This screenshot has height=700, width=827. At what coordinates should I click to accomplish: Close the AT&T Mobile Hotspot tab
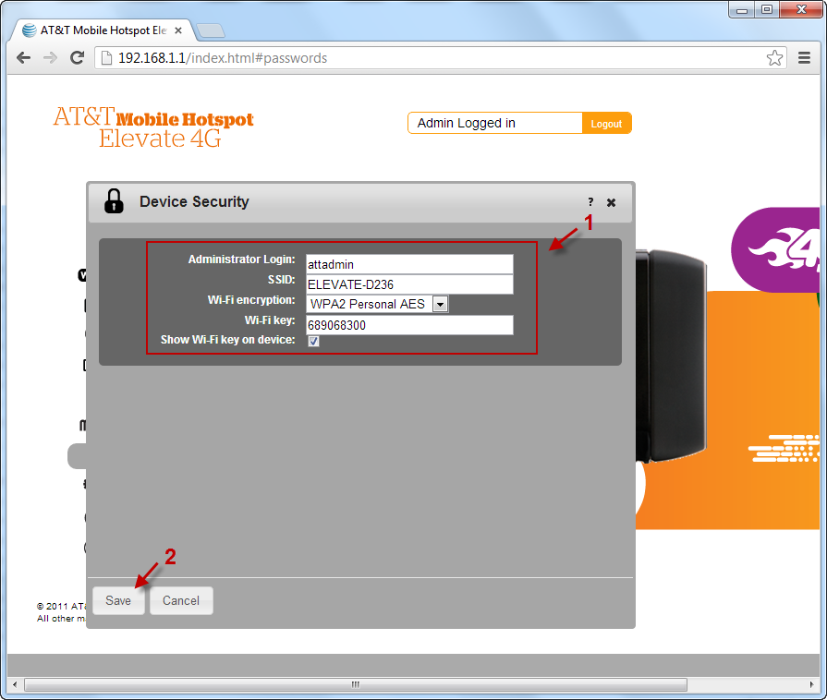click(178, 30)
